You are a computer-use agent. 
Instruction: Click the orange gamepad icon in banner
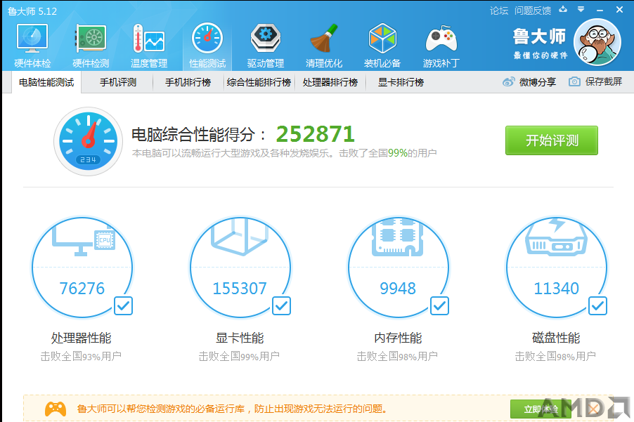click(56, 409)
